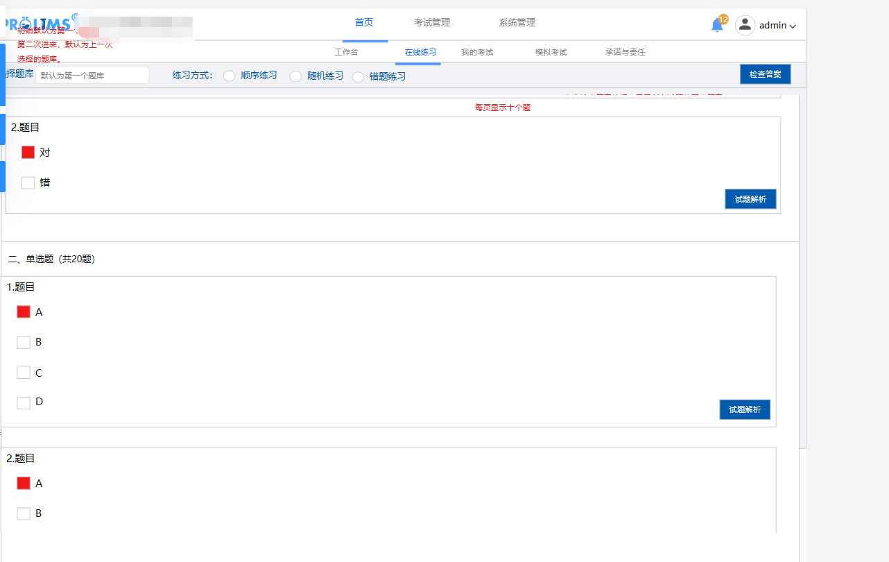889x562 pixels.
Task: Switch to the 我的考试 tab
Action: (x=477, y=52)
